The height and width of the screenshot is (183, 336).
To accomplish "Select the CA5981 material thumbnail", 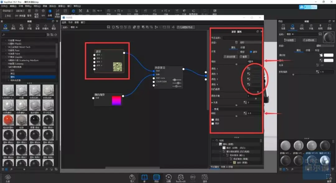I will [8, 90].
